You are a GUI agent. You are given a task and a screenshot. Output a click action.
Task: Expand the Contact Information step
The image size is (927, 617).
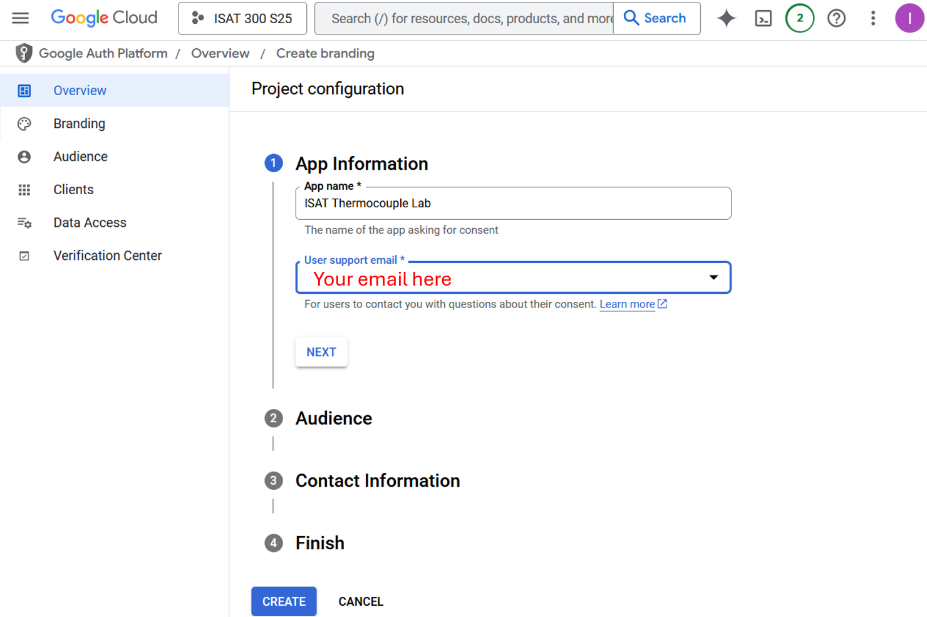pos(378,480)
